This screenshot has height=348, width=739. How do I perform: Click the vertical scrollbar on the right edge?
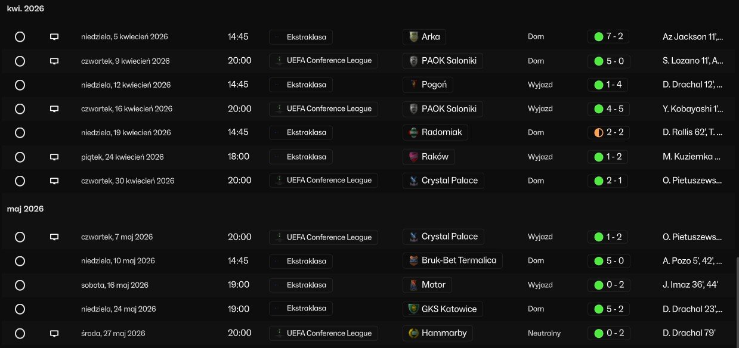(x=737, y=298)
